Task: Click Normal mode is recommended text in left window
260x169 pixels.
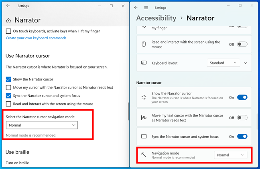Action: pyautogui.click(x=31, y=135)
